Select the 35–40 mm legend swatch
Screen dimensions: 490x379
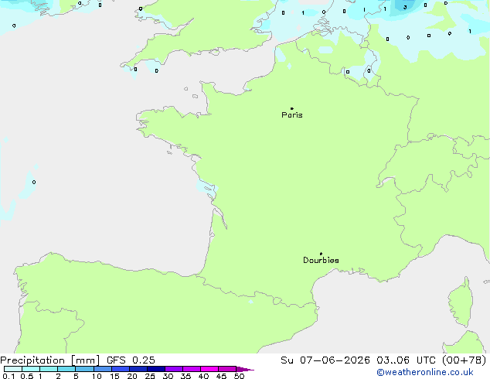tap(192, 369)
